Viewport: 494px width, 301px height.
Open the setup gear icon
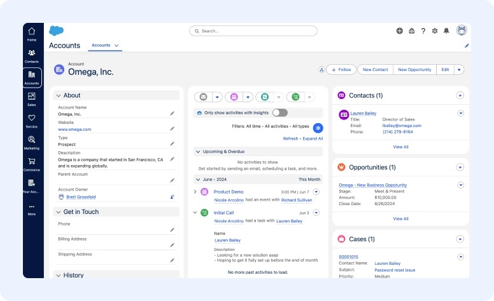[x=435, y=30]
